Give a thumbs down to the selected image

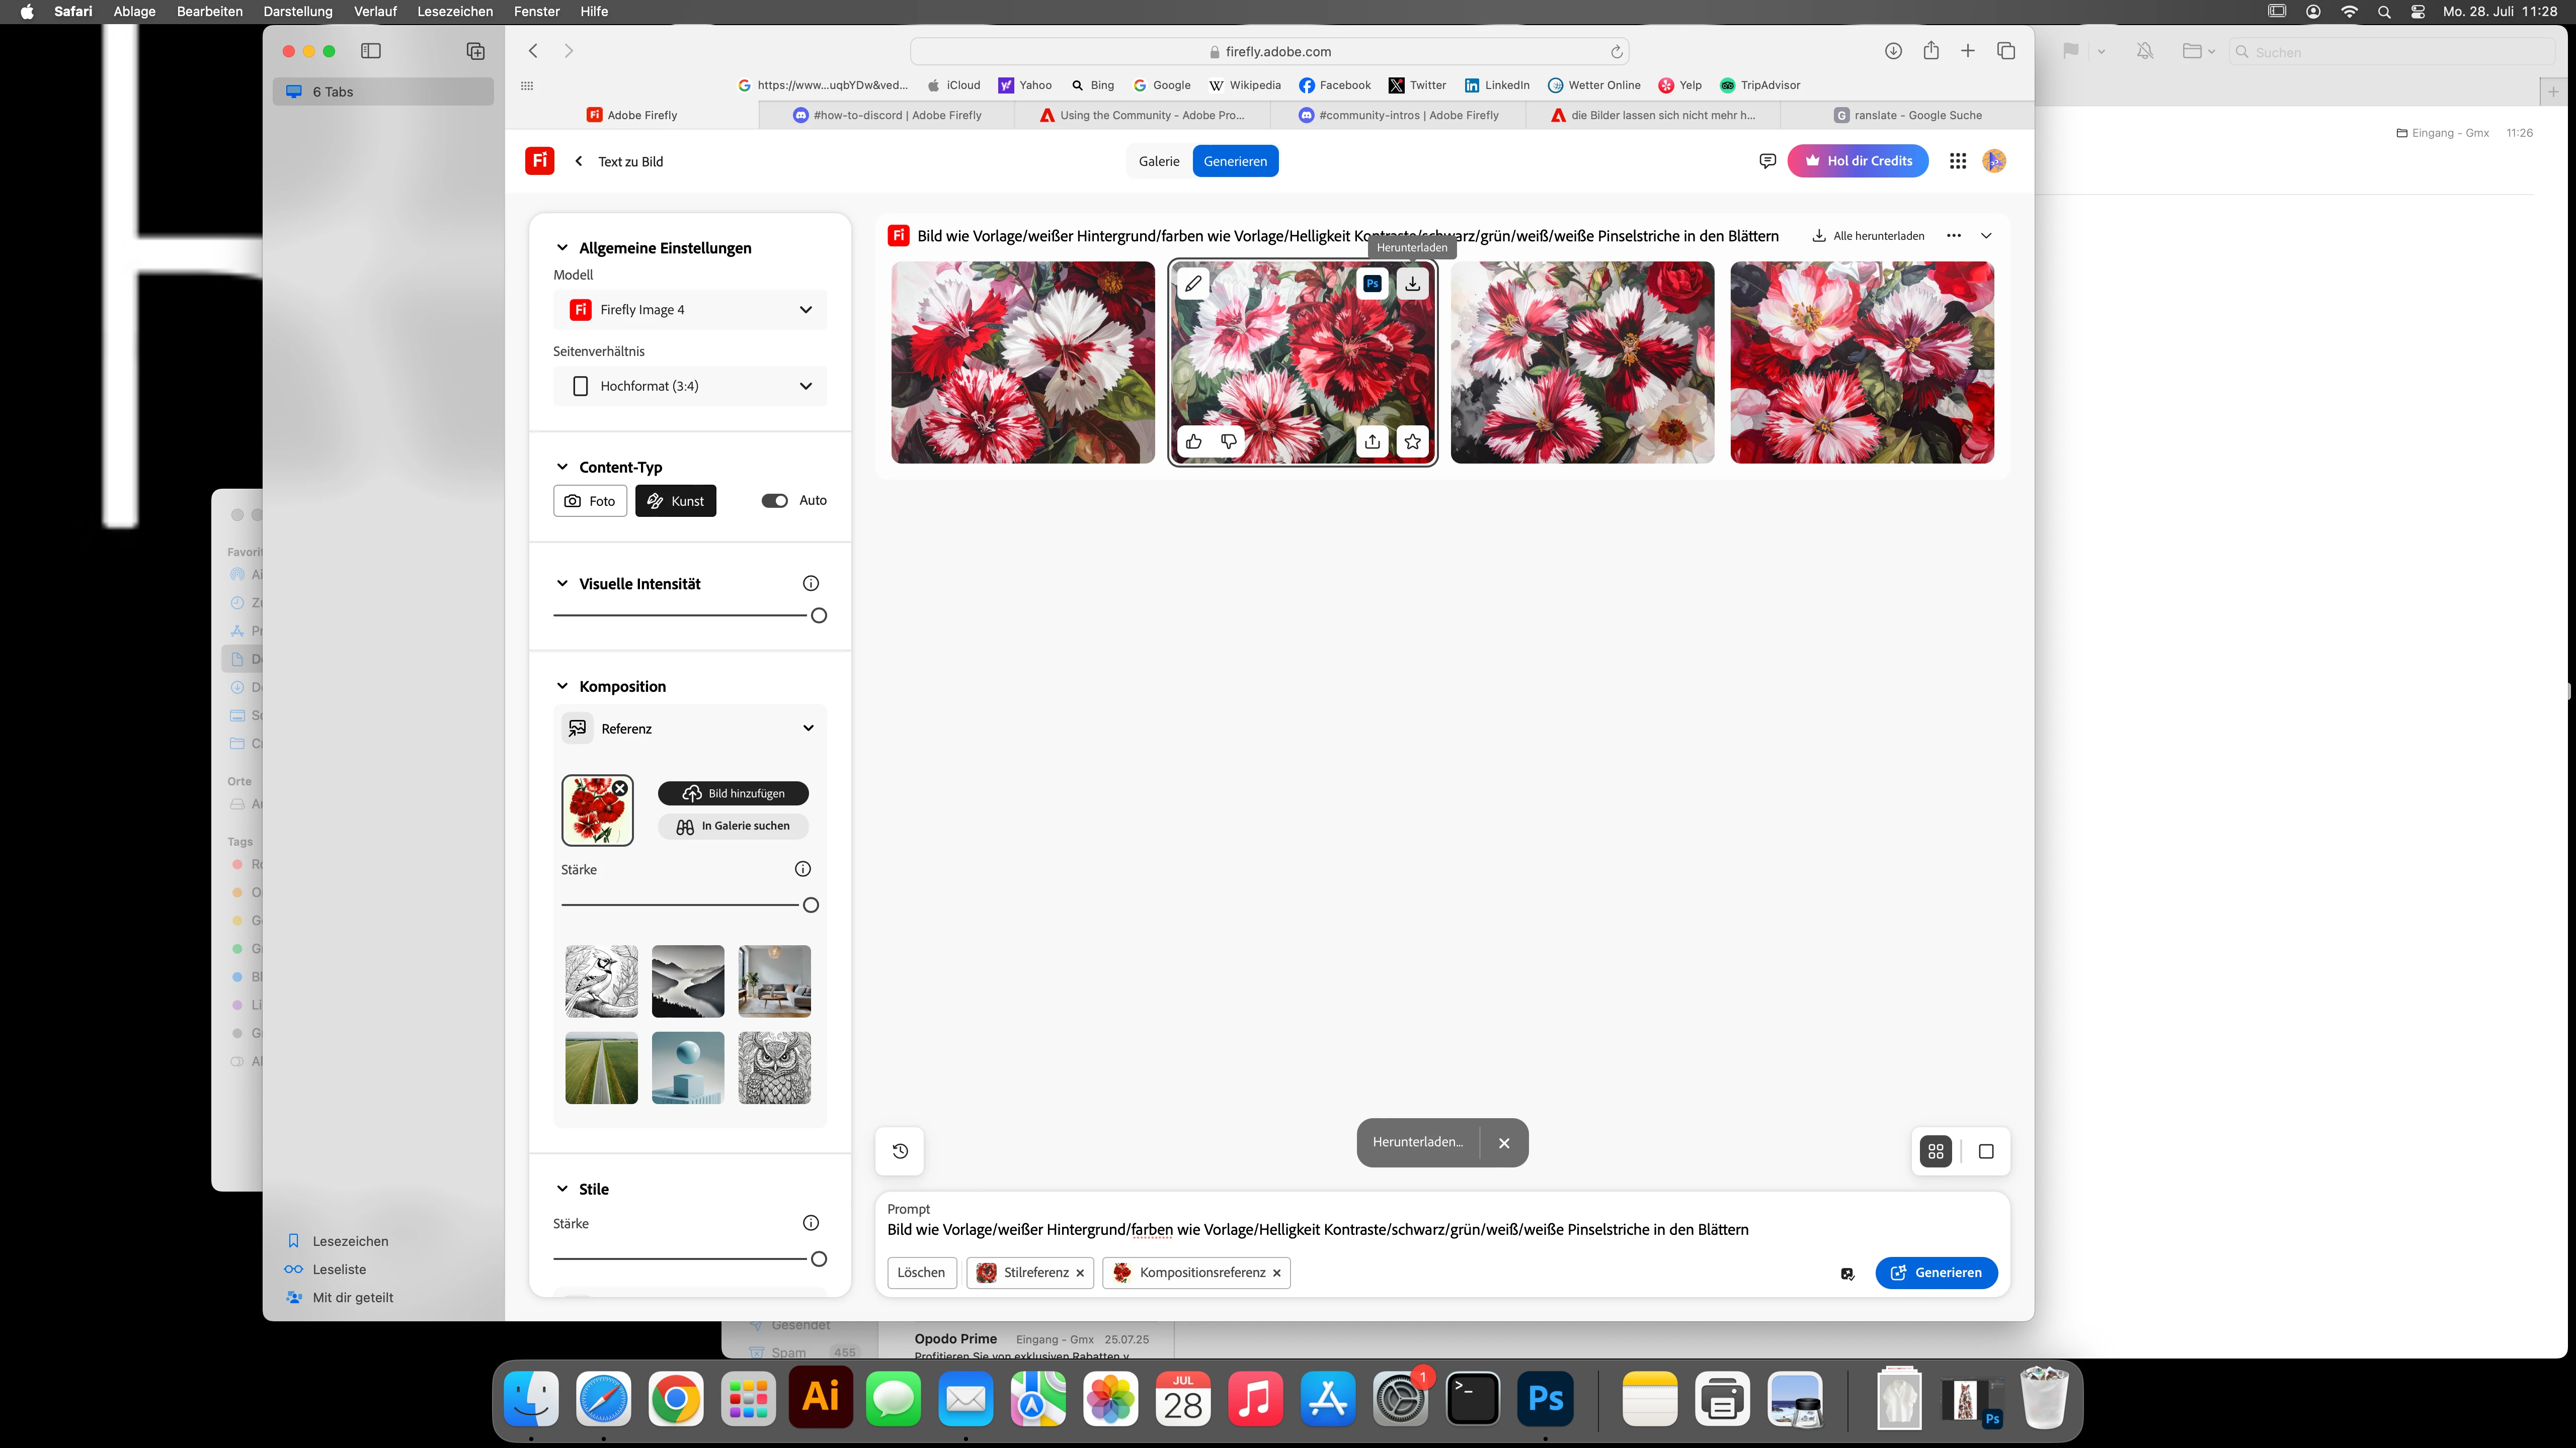pyautogui.click(x=1229, y=441)
